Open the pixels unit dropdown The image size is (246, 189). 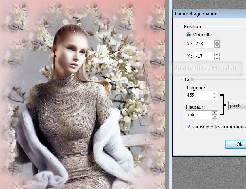tap(237, 106)
